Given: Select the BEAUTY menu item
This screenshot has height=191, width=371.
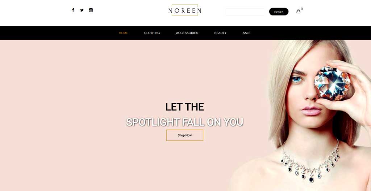Looking at the screenshot, I should [x=221, y=33].
